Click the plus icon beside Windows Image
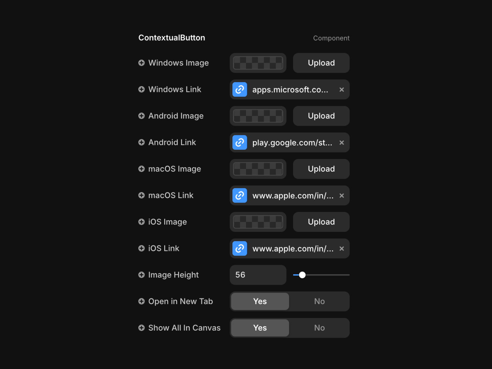 tap(141, 63)
